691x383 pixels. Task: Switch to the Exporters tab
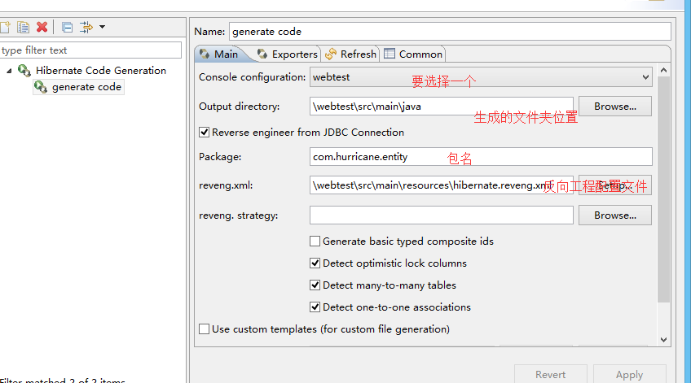[288, 54]
